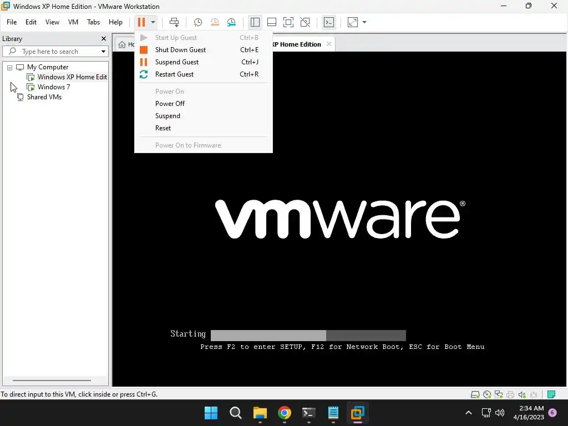This screenshot has height=426, width=568.
Task: Click the Send Ctrl+Alt+Del toolbar icon
Action: click(x=174, y=22)
